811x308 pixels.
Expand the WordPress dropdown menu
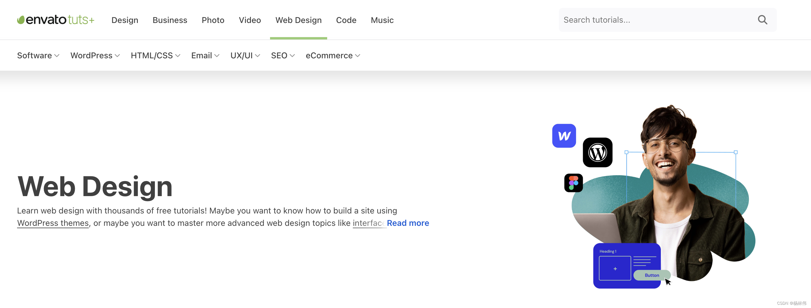tap(95, 55)
